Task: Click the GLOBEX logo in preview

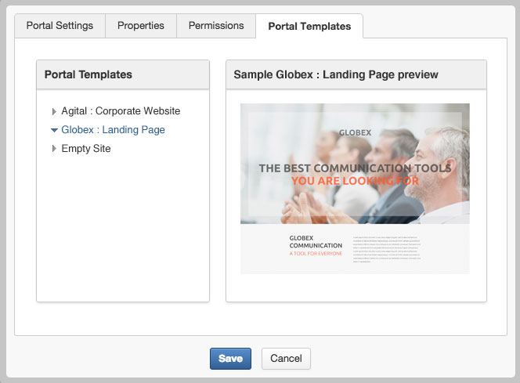Action: pyautogui.click(x=355, y=132)
